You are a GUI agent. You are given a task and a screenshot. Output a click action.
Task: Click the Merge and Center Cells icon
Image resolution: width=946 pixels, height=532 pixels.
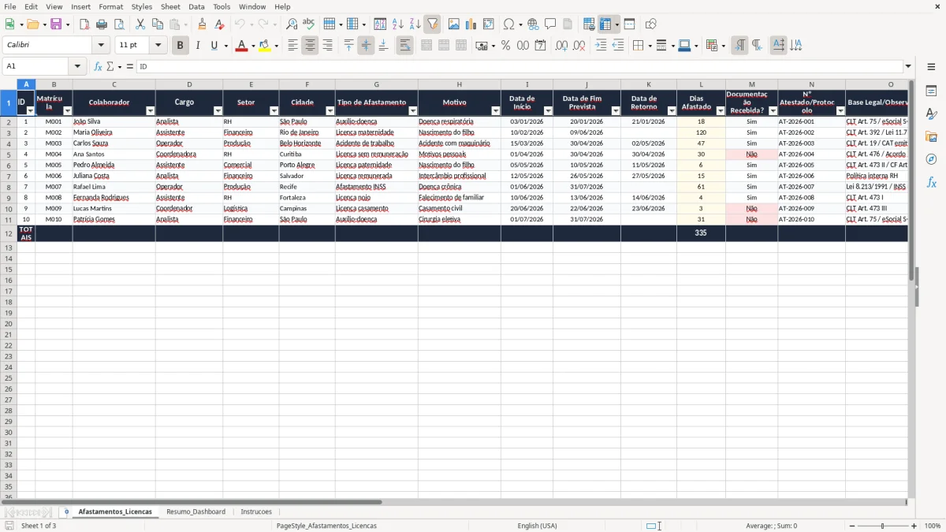pyautogui.click(x=426, y=46)
